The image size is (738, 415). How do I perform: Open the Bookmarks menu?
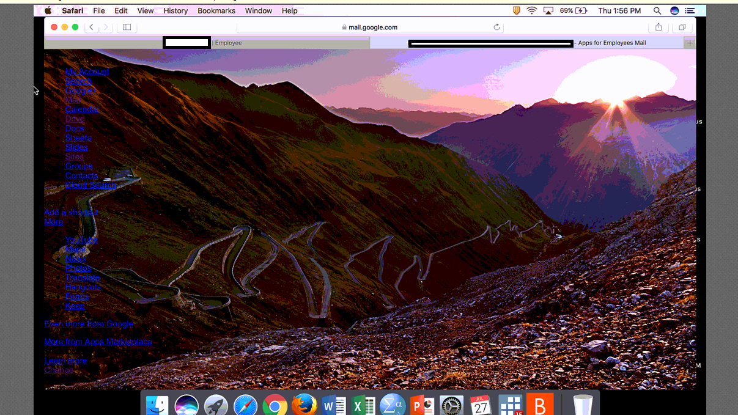coord(216,10)
